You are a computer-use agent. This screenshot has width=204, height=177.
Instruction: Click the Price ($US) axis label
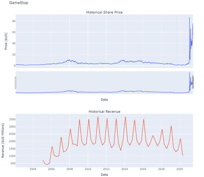pyautogui.click(x=6, y=41)
